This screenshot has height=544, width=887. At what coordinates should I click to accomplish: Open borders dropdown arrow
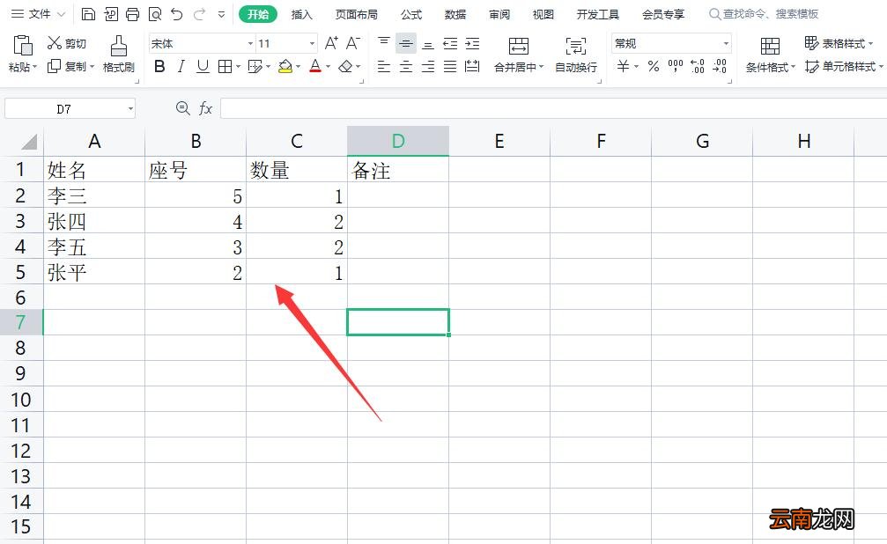coord(238,67)
